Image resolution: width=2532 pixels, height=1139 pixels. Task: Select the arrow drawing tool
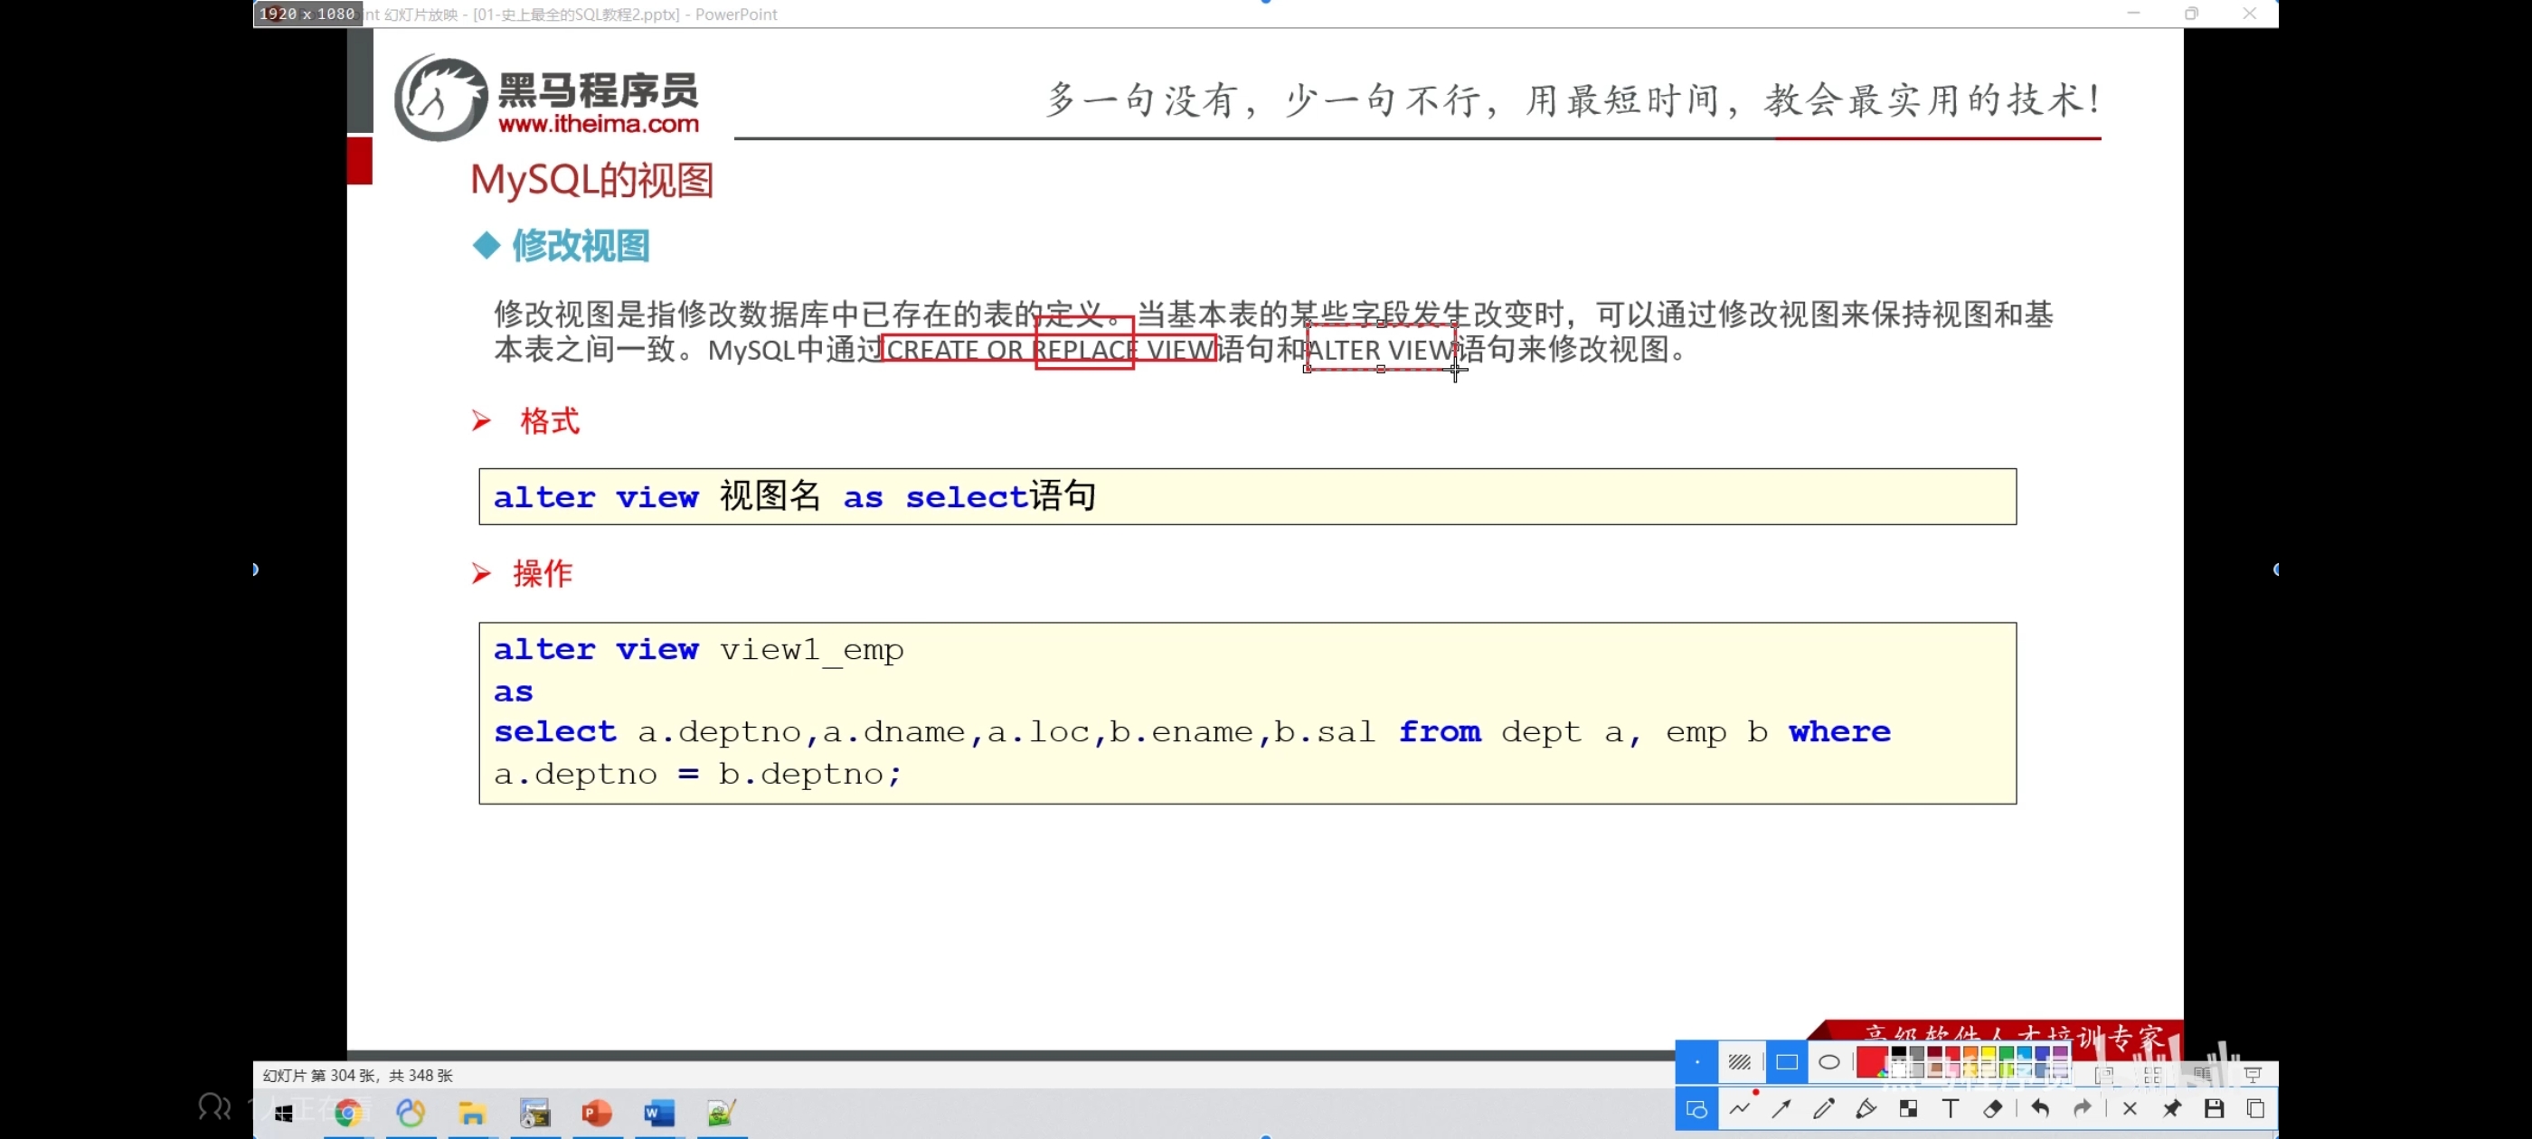[x=1781, y=1109]
